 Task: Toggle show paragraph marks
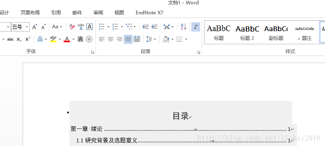coord(196,27)
